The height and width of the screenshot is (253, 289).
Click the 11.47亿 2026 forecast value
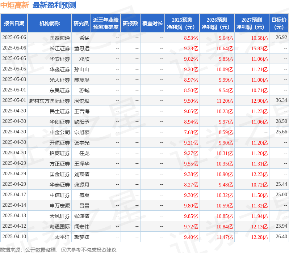[x=225, y=237]
